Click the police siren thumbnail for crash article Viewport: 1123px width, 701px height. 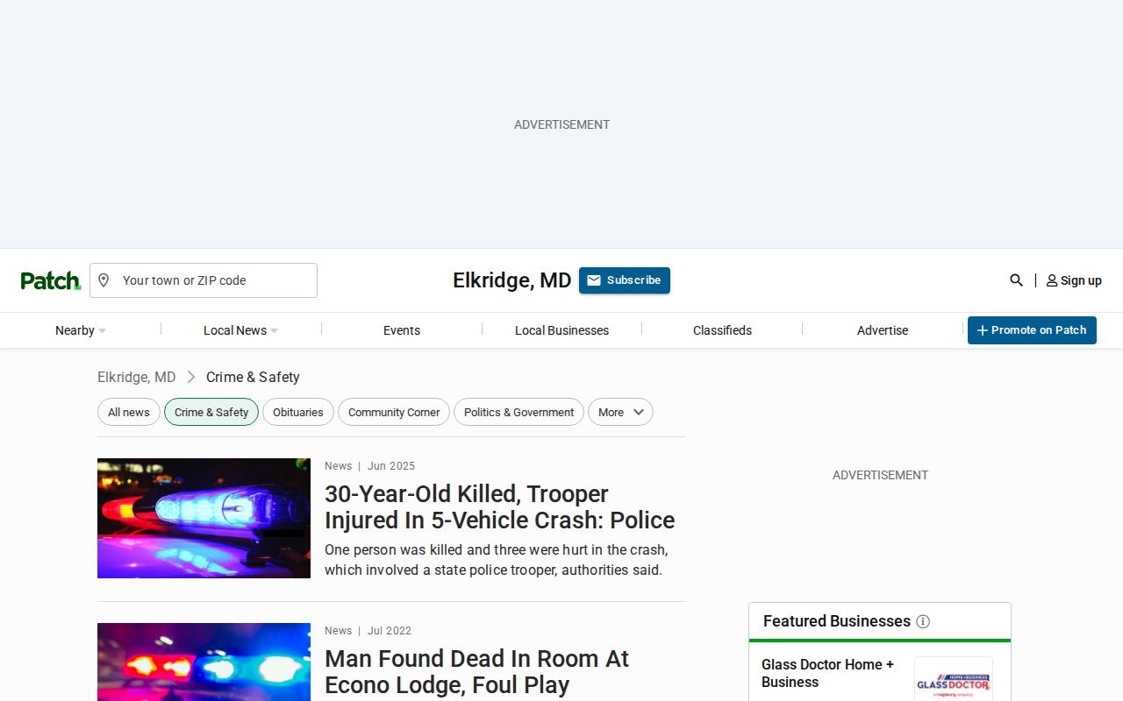204,518
